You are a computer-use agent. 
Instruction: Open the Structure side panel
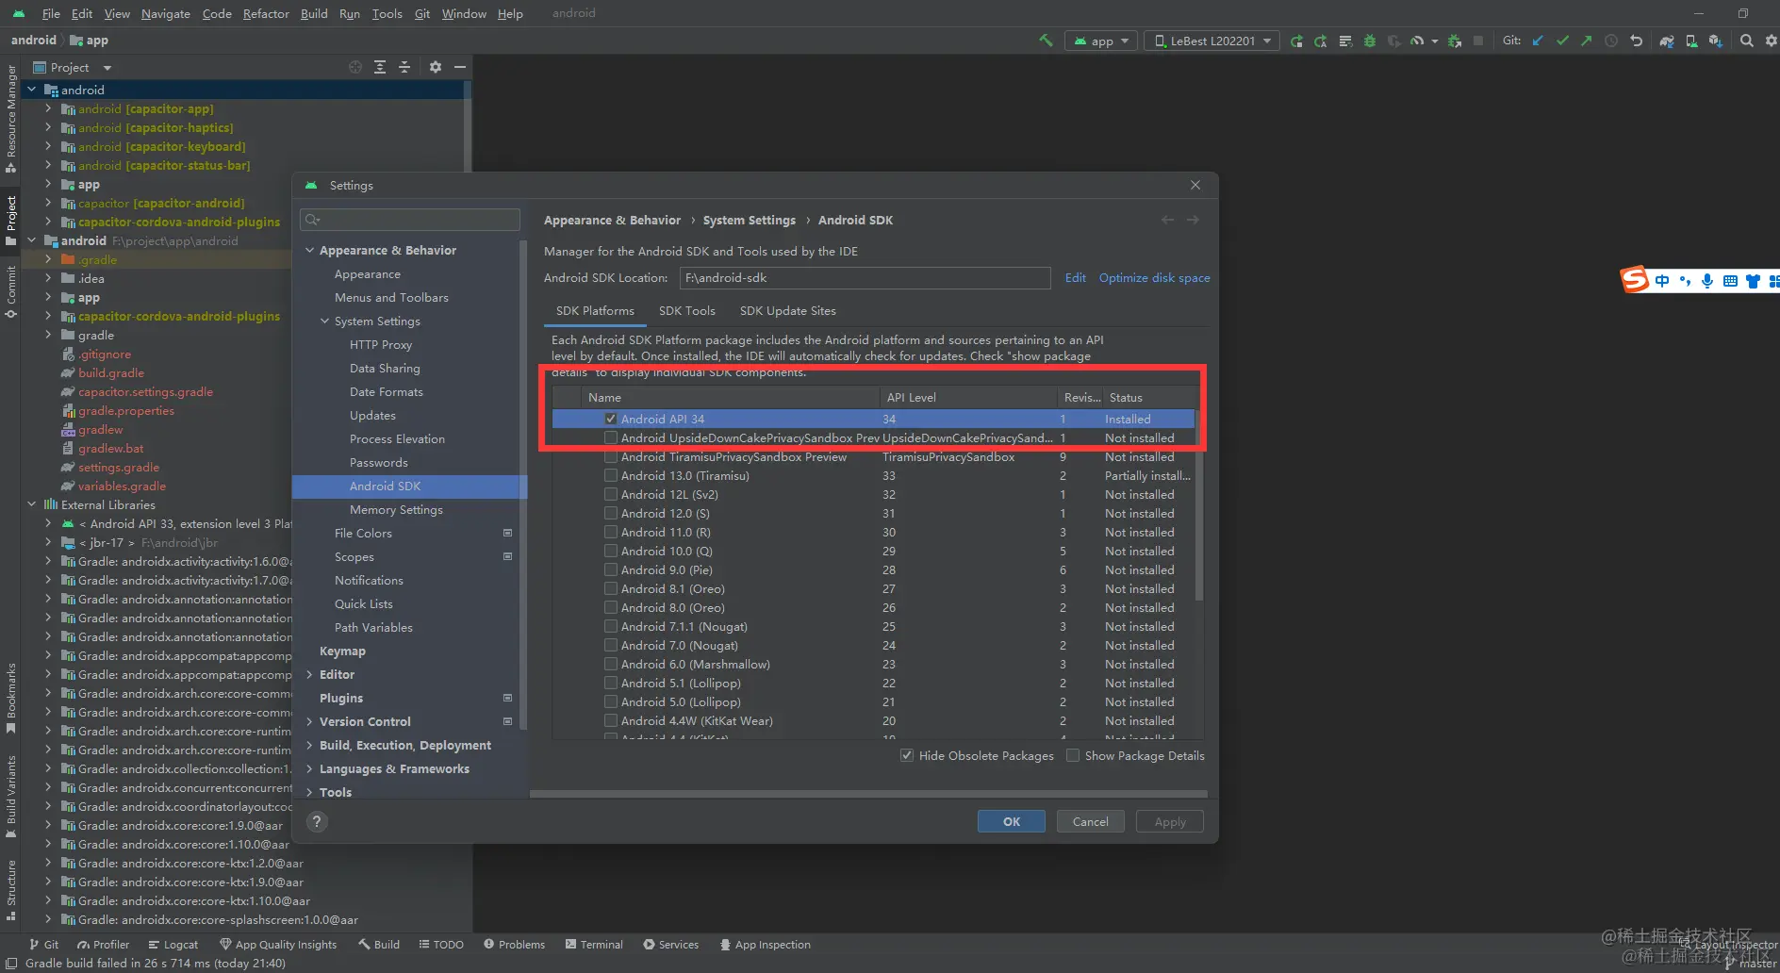[x=10, y=889]
